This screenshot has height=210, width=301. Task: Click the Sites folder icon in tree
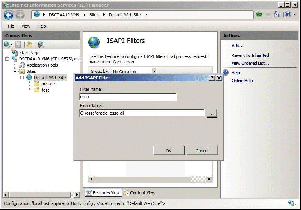(x=22, y=71)
